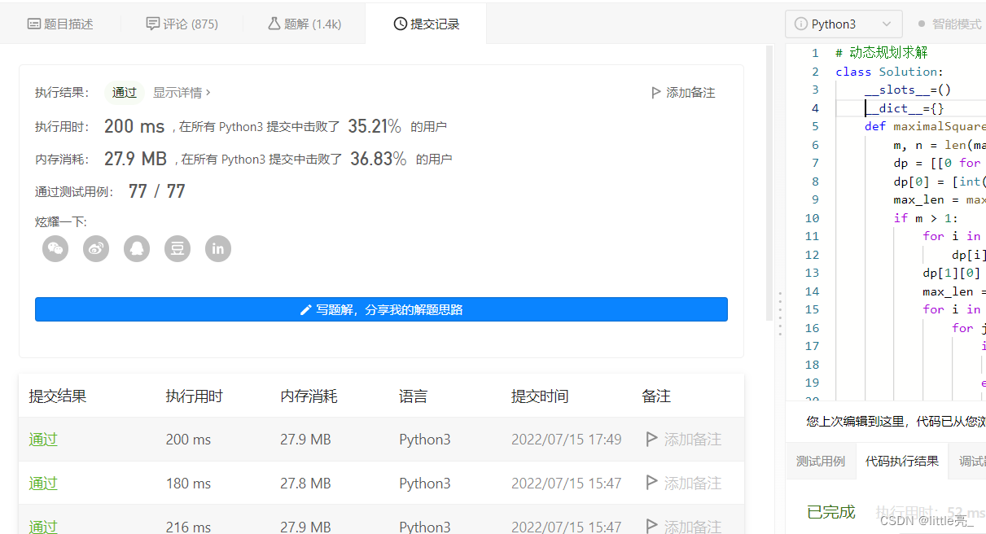Screen dimensions: 986x534
Task: Add note to 2022/07/15 17:49 submission
Action: point(684,440)
